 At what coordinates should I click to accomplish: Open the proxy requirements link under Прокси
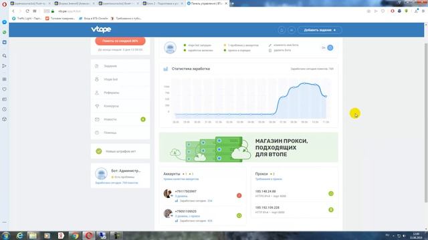269,179
